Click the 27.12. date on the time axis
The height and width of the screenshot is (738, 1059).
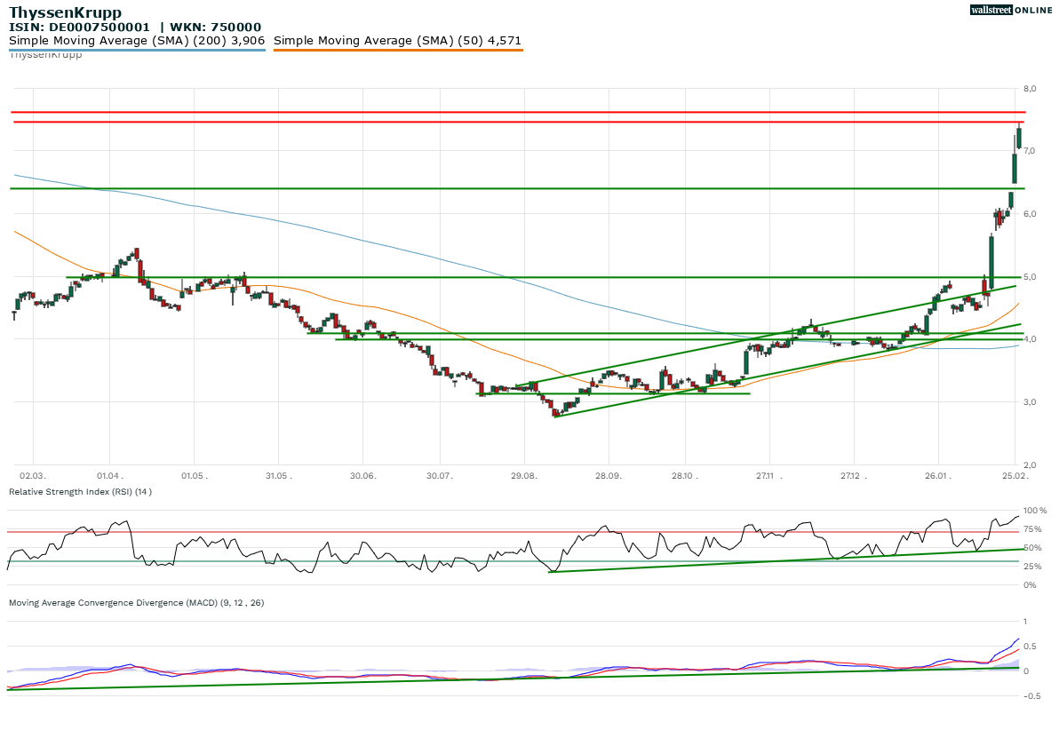(x=854, y=476)
